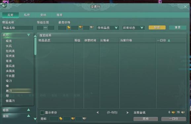Viewport: 191px width, 124px height.
Task: Switch to the 买卖 tab
Action: pyautogui.click(x=11, y=15)
